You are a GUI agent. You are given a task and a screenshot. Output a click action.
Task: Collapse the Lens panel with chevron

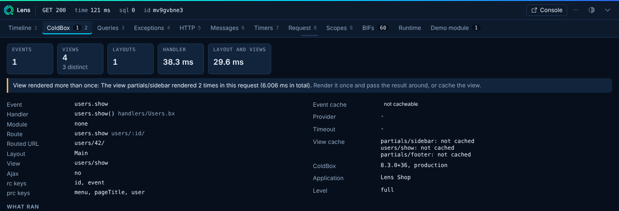pos(608,10)
